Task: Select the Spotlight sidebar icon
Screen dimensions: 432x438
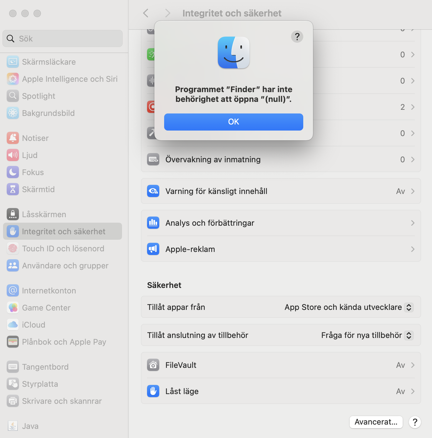Action: (13, 96)
